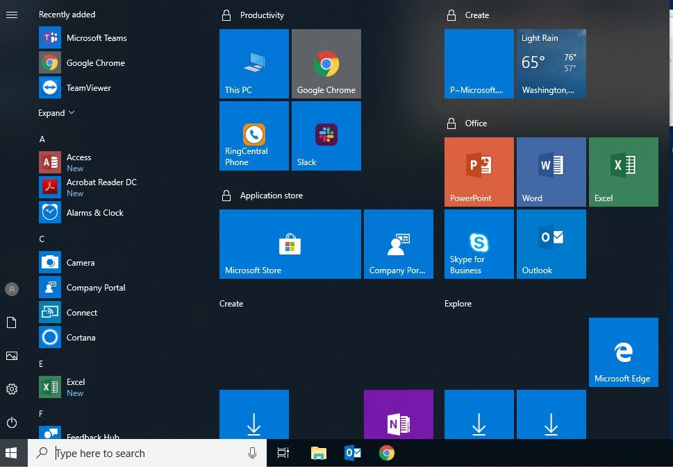
Task: Click the This PC tile
Action: (254, 64)
